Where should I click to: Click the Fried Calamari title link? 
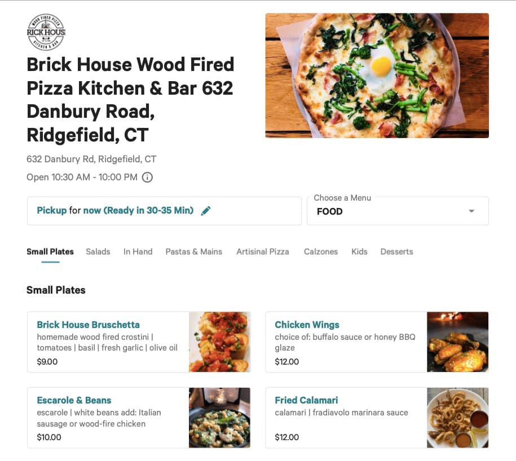(306, 400)
